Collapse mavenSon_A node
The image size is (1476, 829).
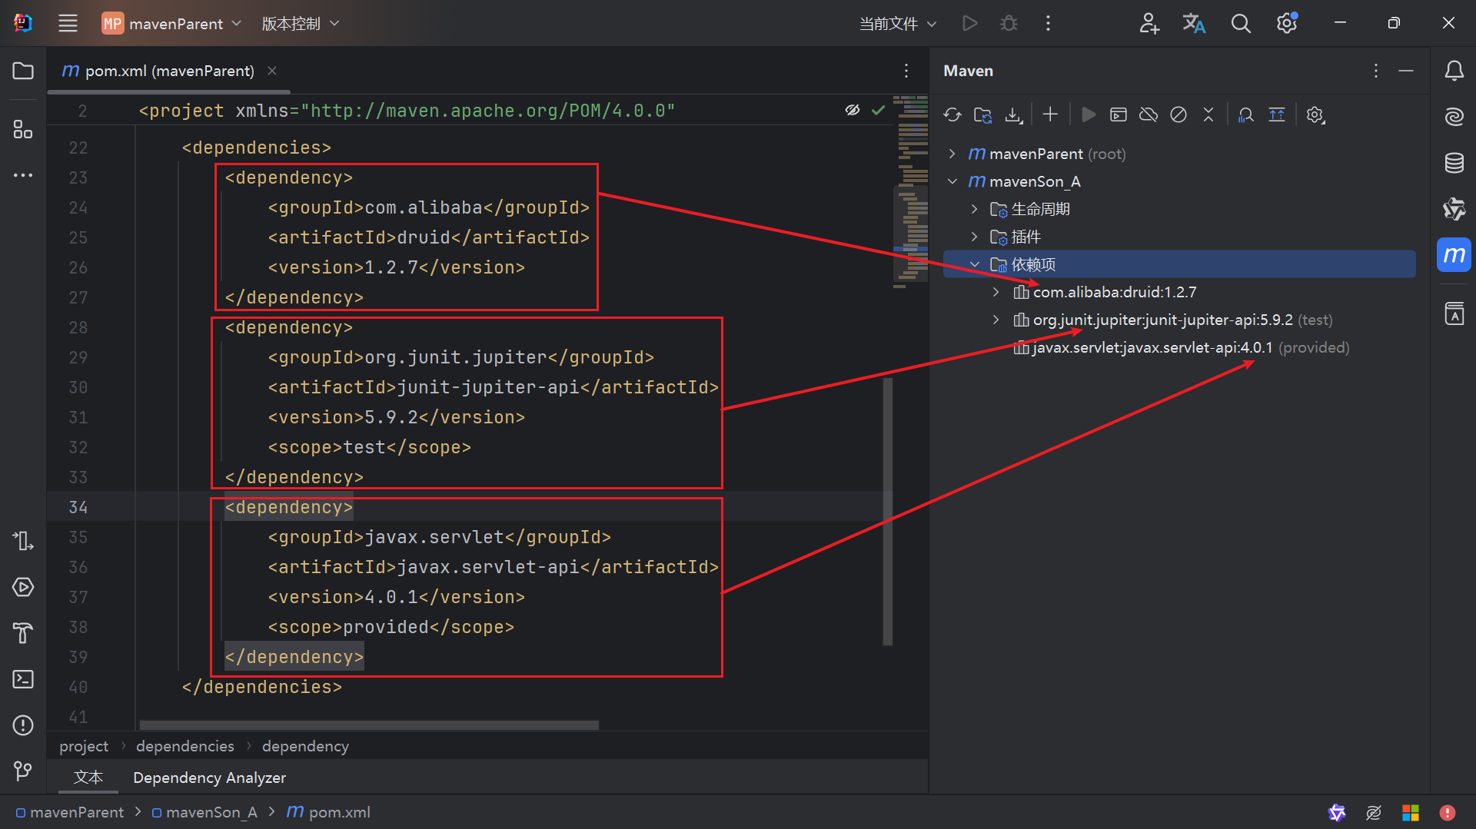coord(952,181)
